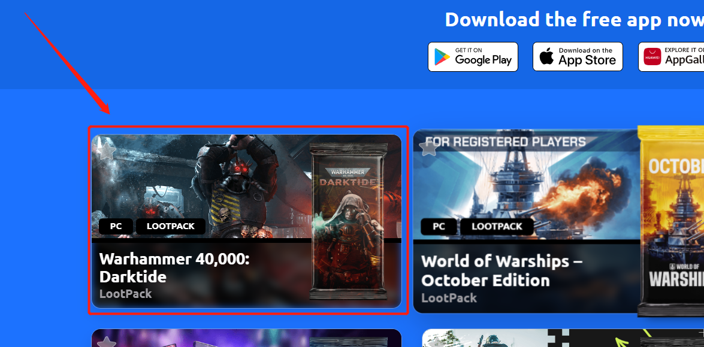Viewport: 704px width, 347px height.
Task: Click 'FOR REGISTERED PLAYERS' banner text
Action: [x=505, y=142]
